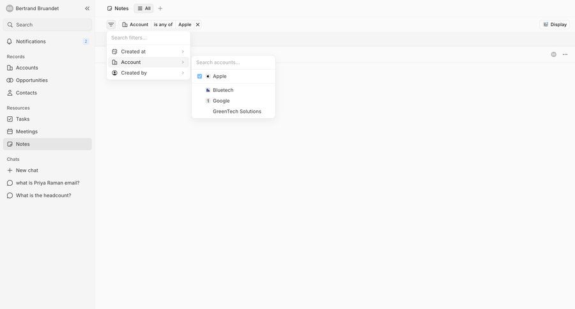Go to Accounts records
The width and height of the screenshot is (575, 309).
pos(47,68)
